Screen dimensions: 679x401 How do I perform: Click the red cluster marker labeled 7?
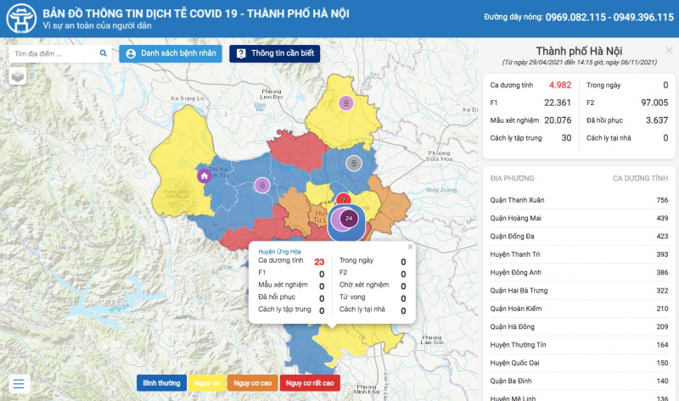[x=343, y=200]
